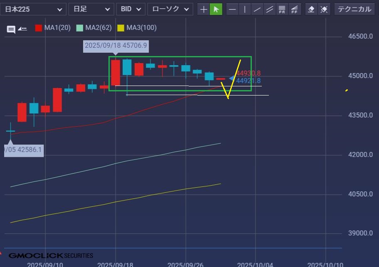Screen dimensions: 379x267
Task: Click the eraser tool icon
Action: pyautogui.click(x=311, y=9)
